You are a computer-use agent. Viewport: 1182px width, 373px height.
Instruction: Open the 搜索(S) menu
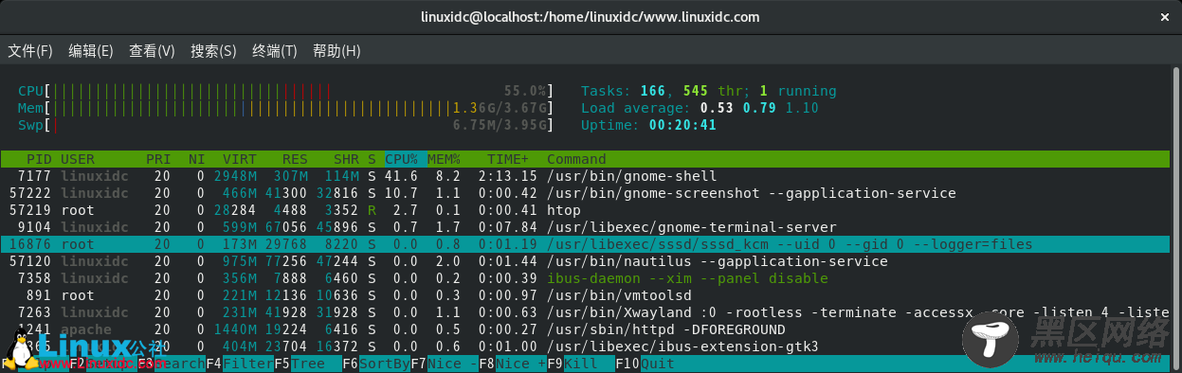pyautogui.click(x=213, y=51)
